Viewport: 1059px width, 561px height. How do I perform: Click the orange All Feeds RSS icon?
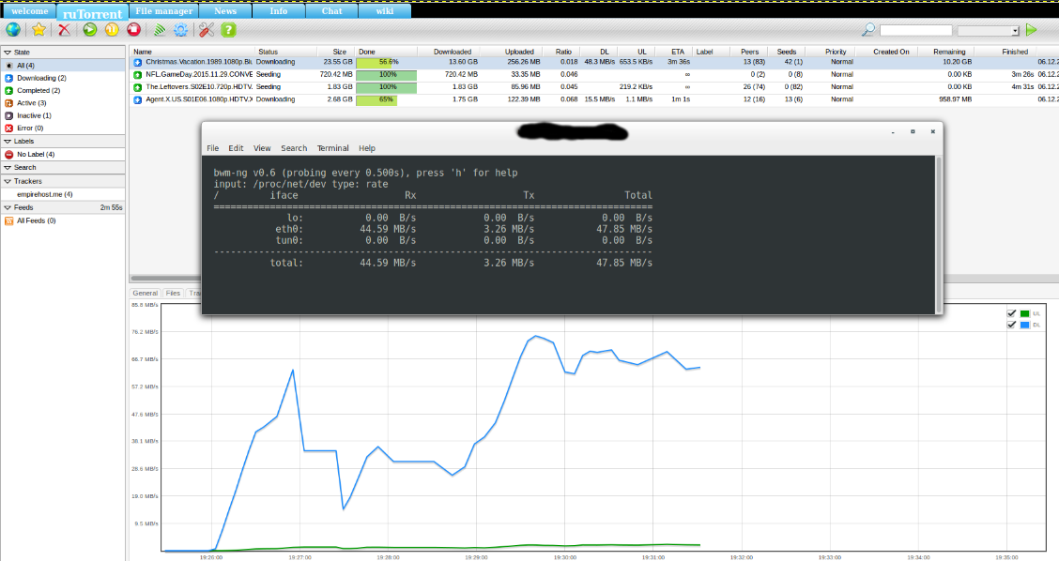pyautogui.click(x=8, y=220)
